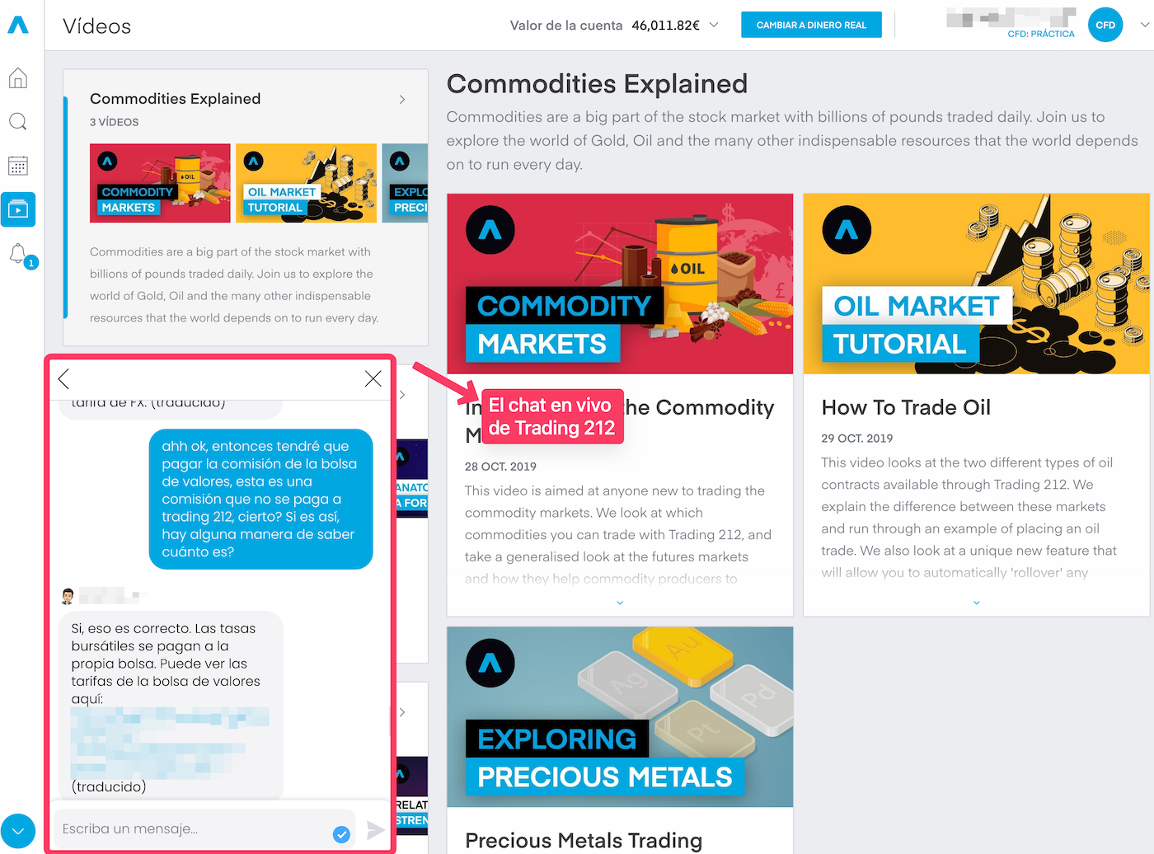Open Commodity Markets playlist thumbnail
The image size is (1154, 854).
[x=160, y=183]
